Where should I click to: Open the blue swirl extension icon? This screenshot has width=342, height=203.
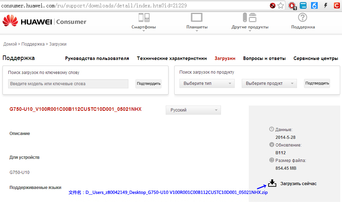(314, 5)
